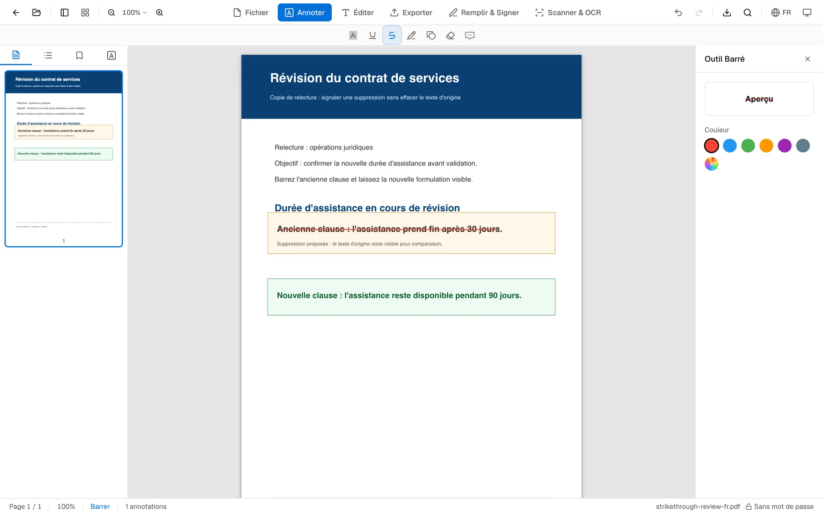
Task: Select the shapes tool
Action: coord(431,36)
